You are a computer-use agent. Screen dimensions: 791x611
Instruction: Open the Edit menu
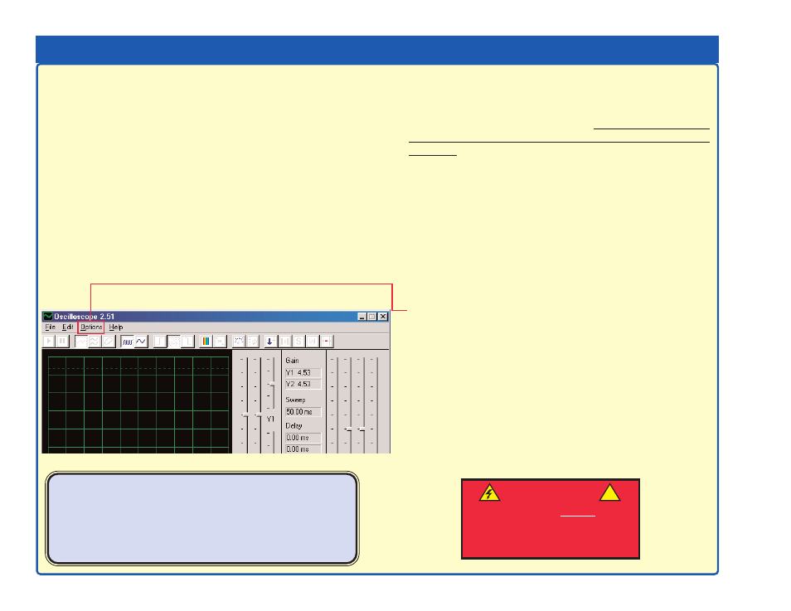(68, 327)
